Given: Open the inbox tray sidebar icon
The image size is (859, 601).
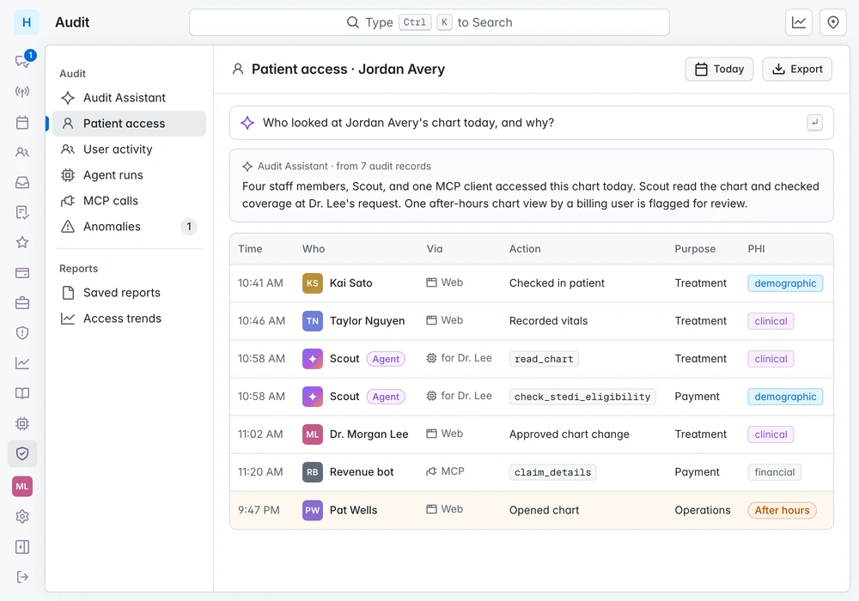Looking at the screenshot, I should (x=22, y=182).
